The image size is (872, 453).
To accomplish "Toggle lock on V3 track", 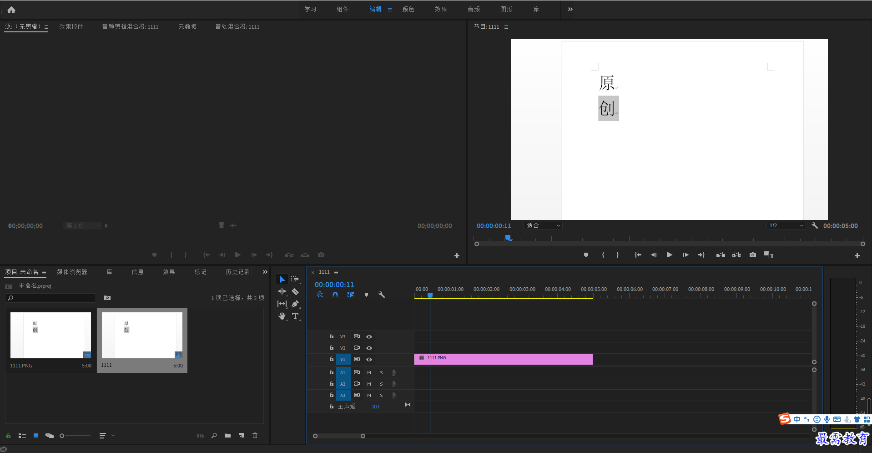I will [332, 336].
